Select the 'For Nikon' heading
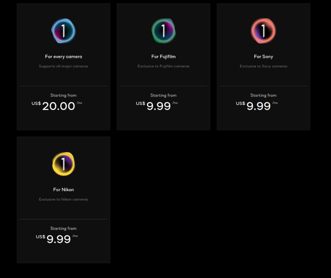 [x=63, y=190]
